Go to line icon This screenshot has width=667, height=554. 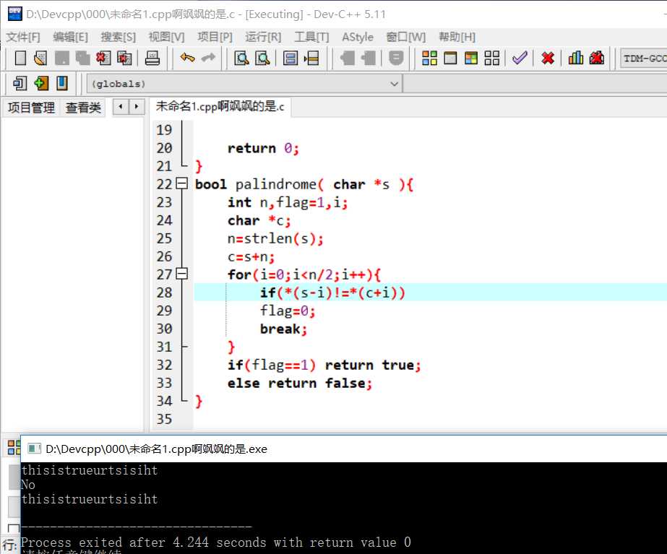(x=311, y=58)
